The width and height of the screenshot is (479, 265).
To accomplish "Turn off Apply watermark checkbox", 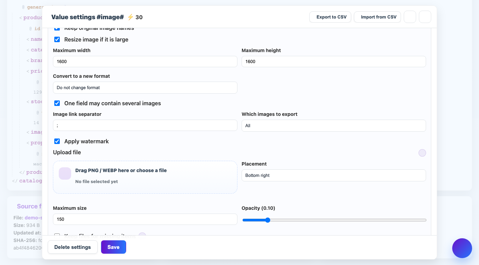I will coord(57,141).
